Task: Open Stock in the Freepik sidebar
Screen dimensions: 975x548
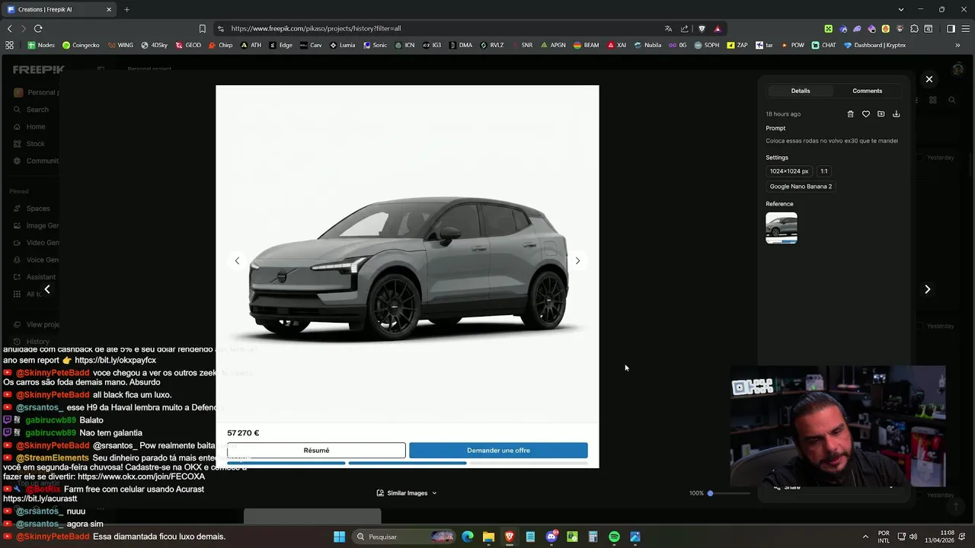Action: 30,144
